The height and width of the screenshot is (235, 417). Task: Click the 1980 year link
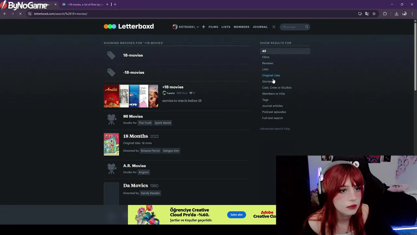coord(154,186)
